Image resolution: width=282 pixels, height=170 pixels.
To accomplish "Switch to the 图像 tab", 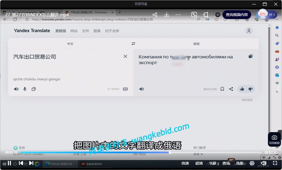I will pos(97,31).
